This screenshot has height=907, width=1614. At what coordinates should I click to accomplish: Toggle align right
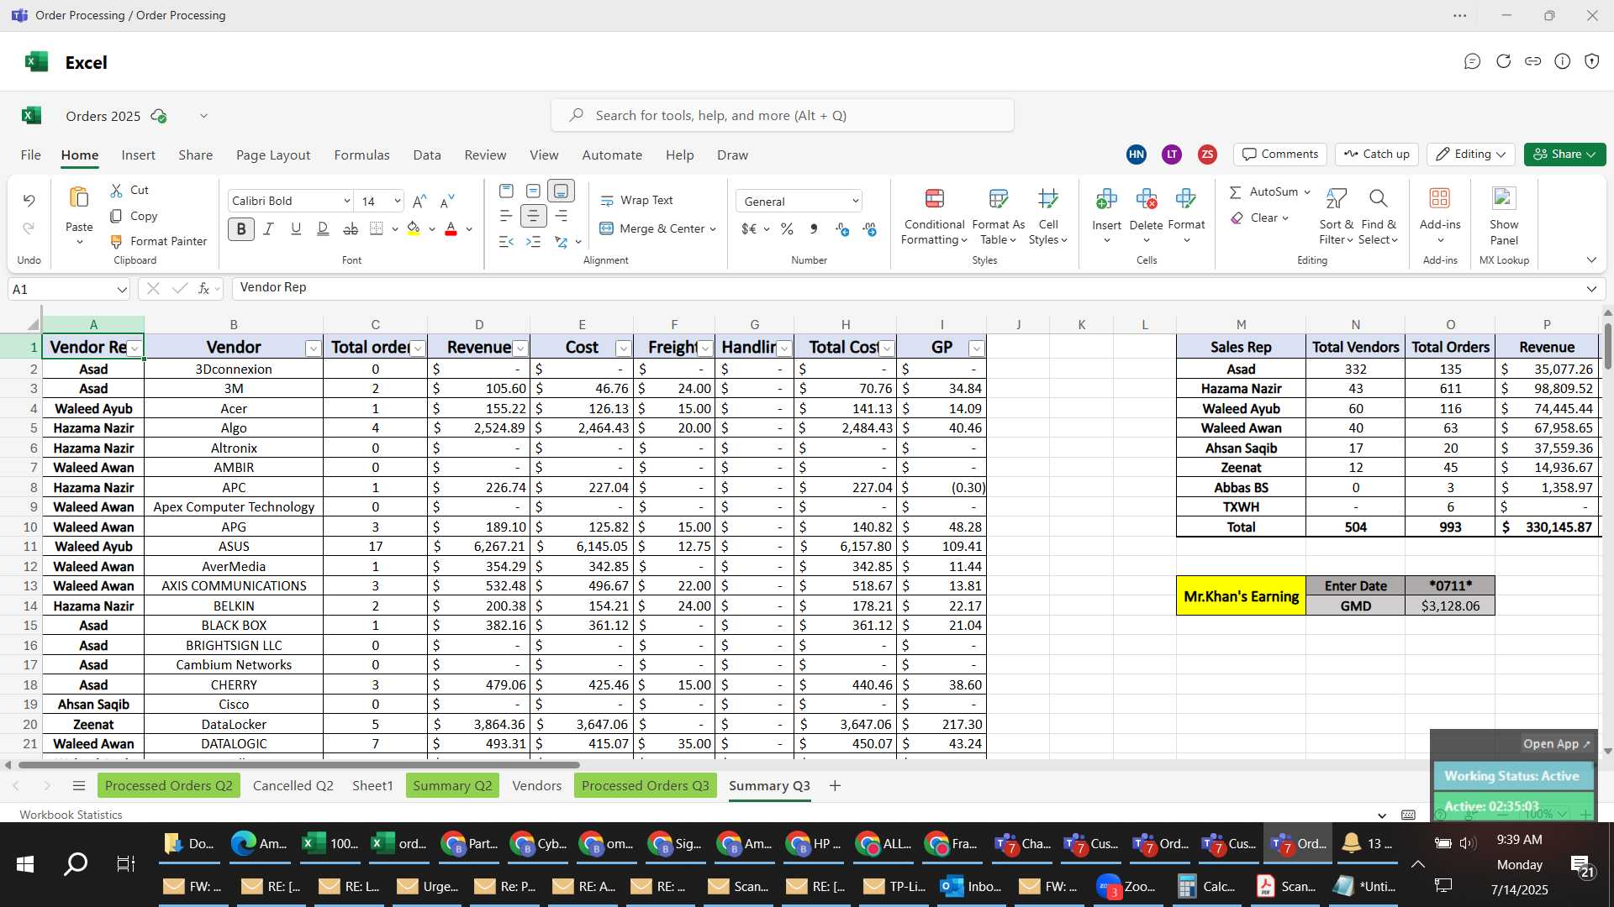(561, 216)
